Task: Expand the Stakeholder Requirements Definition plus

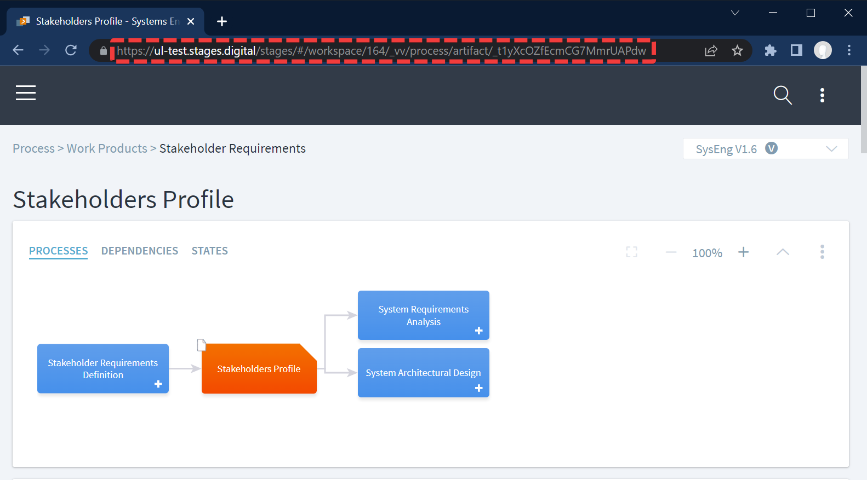Action: (158, 384)
